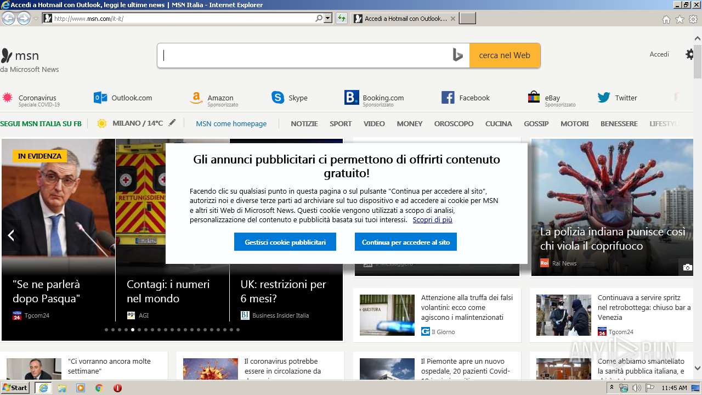Open the SPORT section
The height and width of the screenshot is (395, 702).
341,123
